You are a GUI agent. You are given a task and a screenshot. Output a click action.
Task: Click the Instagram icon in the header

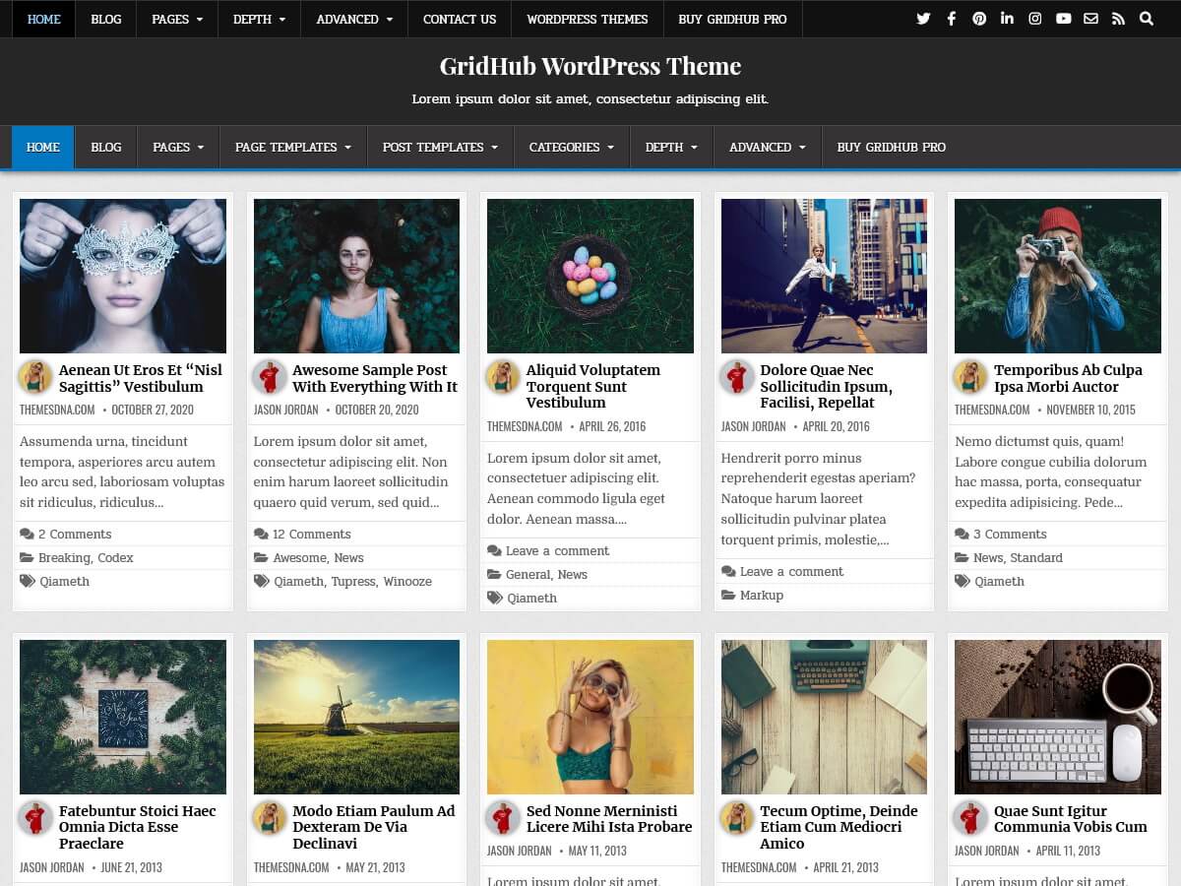pos(1035,18)
